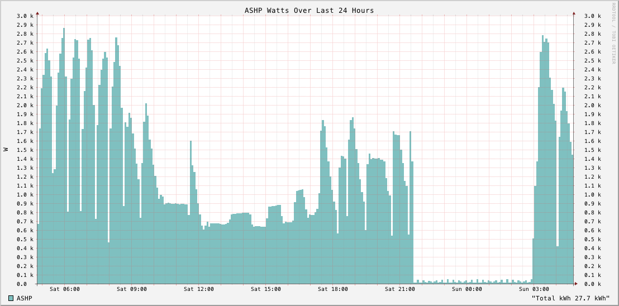Select the Sun 00:00 time label
The height and width of the screenshot is (306, 619).
466,289
